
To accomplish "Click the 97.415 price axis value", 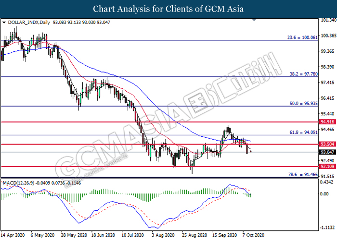I will (x=327, y=83).
